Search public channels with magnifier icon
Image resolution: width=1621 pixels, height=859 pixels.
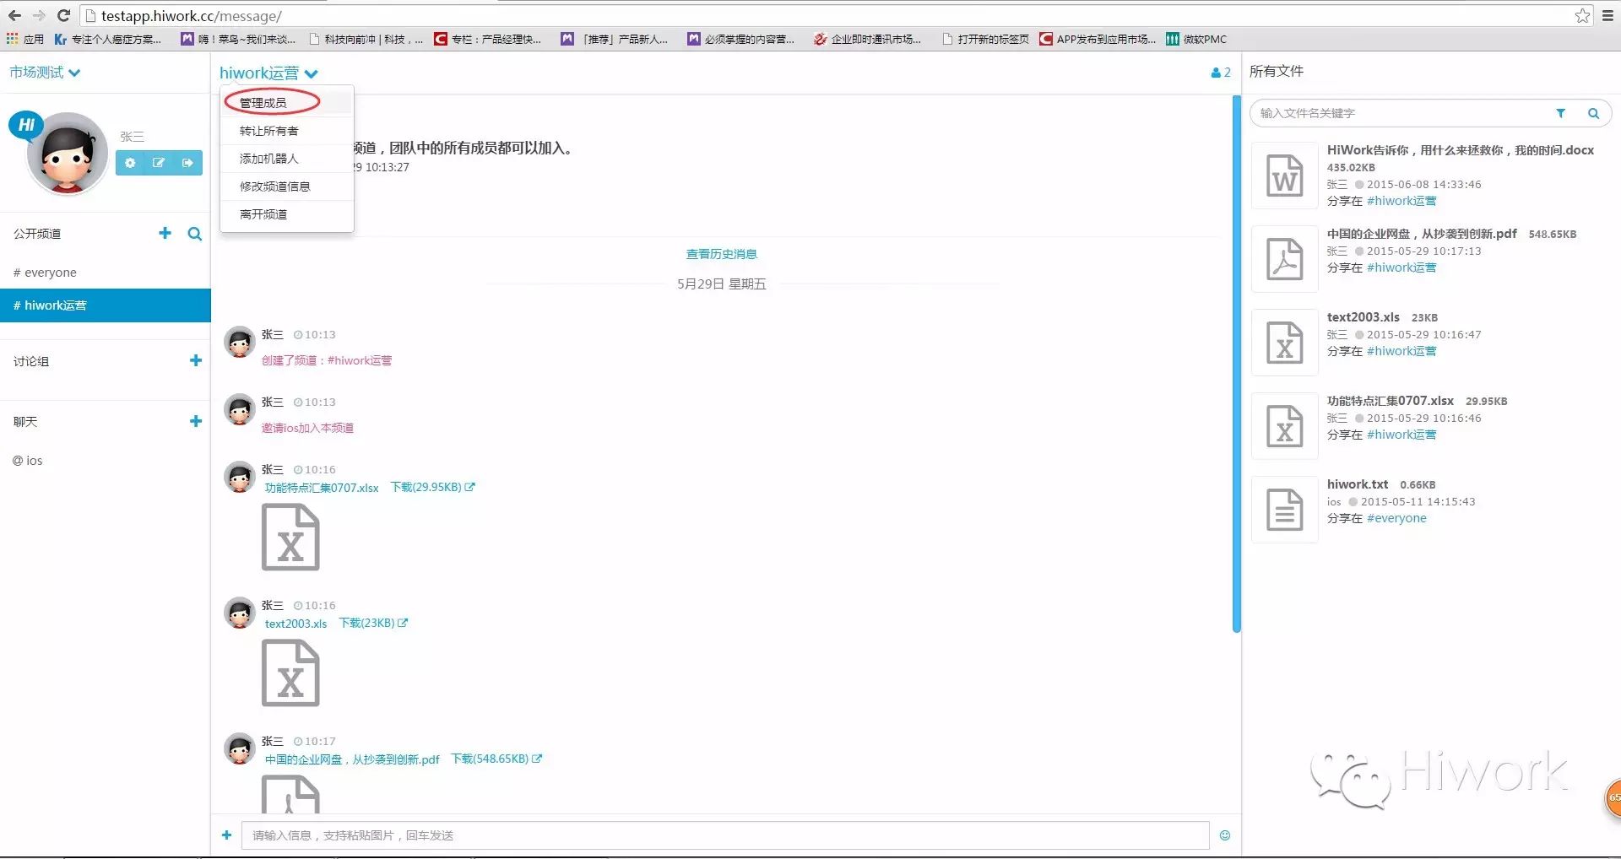195,234
